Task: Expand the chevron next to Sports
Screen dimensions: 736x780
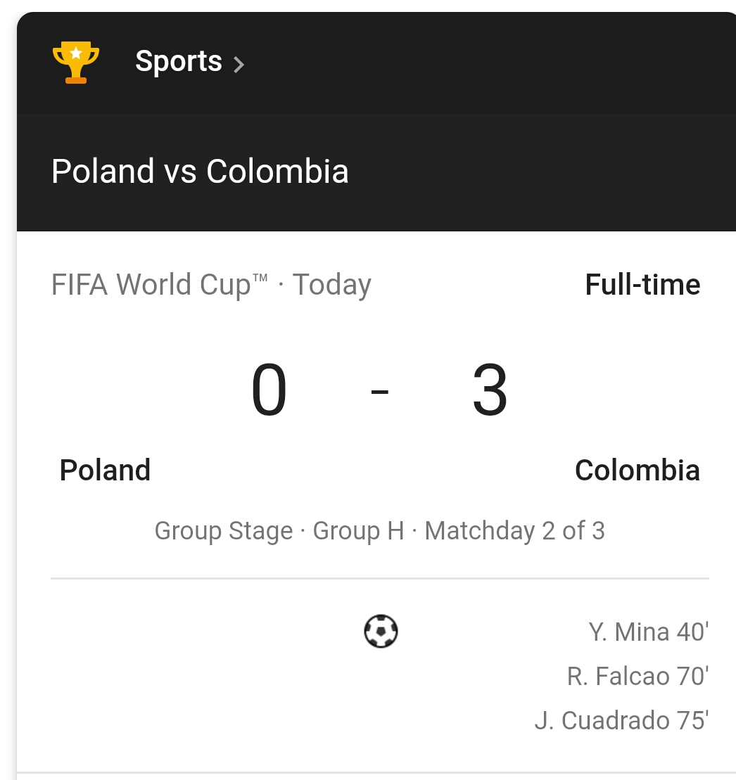Action: (239, 65)
